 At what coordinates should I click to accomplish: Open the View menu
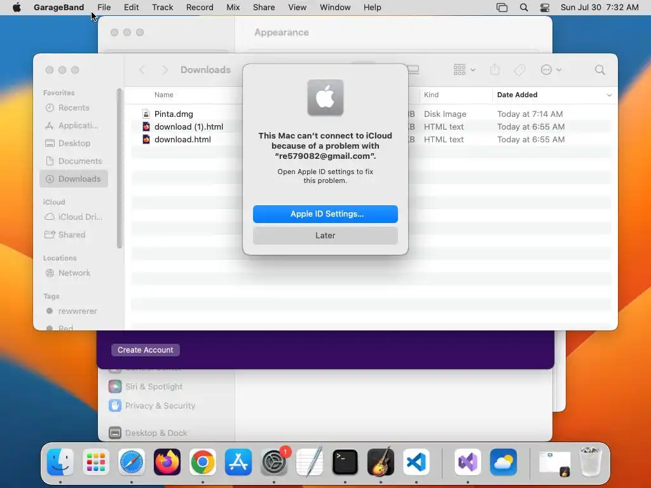(298, 7)
